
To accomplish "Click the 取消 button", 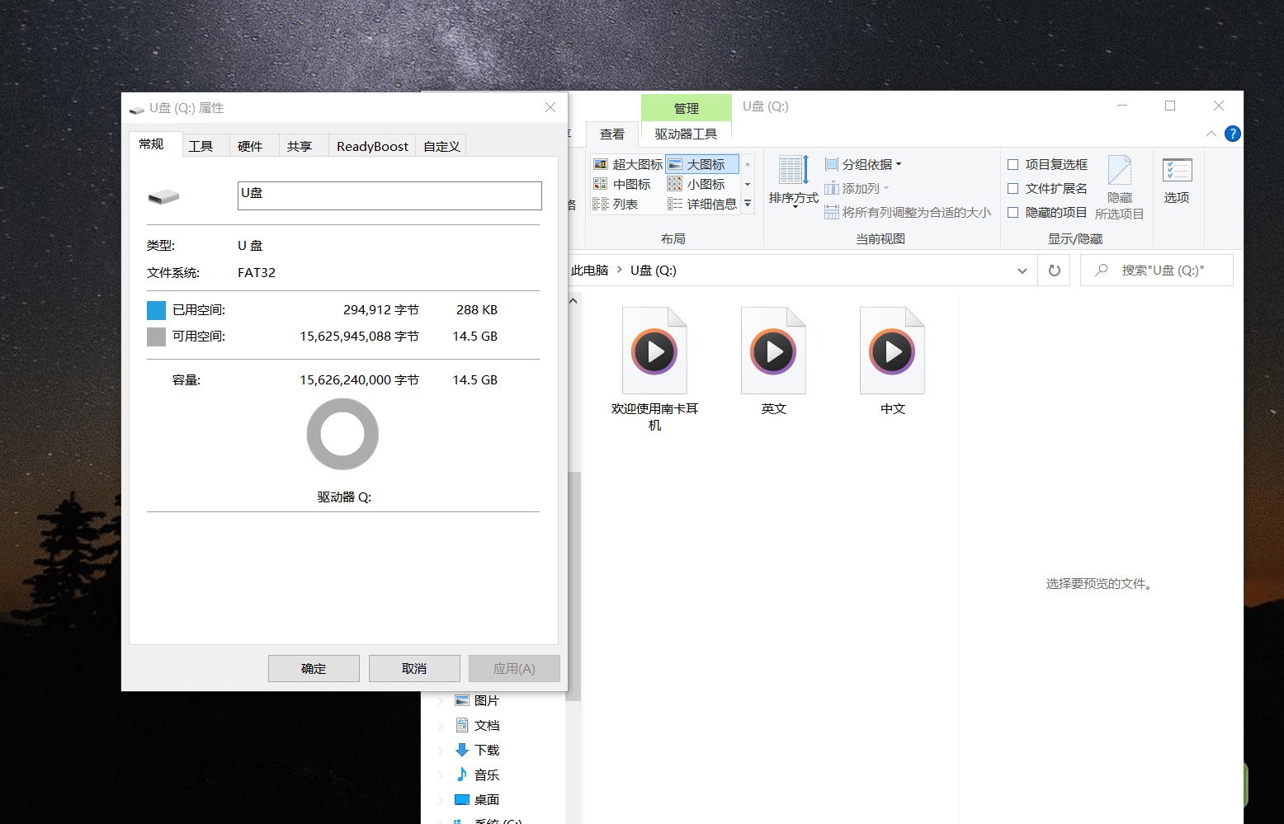I will coord(414,668).
